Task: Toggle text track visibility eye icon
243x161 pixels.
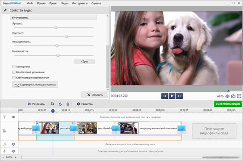Action: [13, 117]
